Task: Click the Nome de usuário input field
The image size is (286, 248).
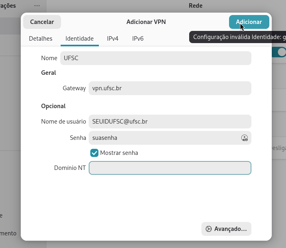Action: (170, 121)
